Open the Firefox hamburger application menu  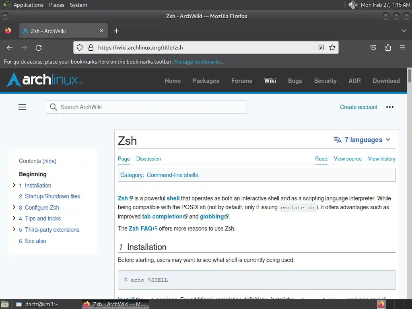[402, 47]
